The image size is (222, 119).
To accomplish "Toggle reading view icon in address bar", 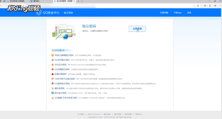I will click(x=194, y=6).
